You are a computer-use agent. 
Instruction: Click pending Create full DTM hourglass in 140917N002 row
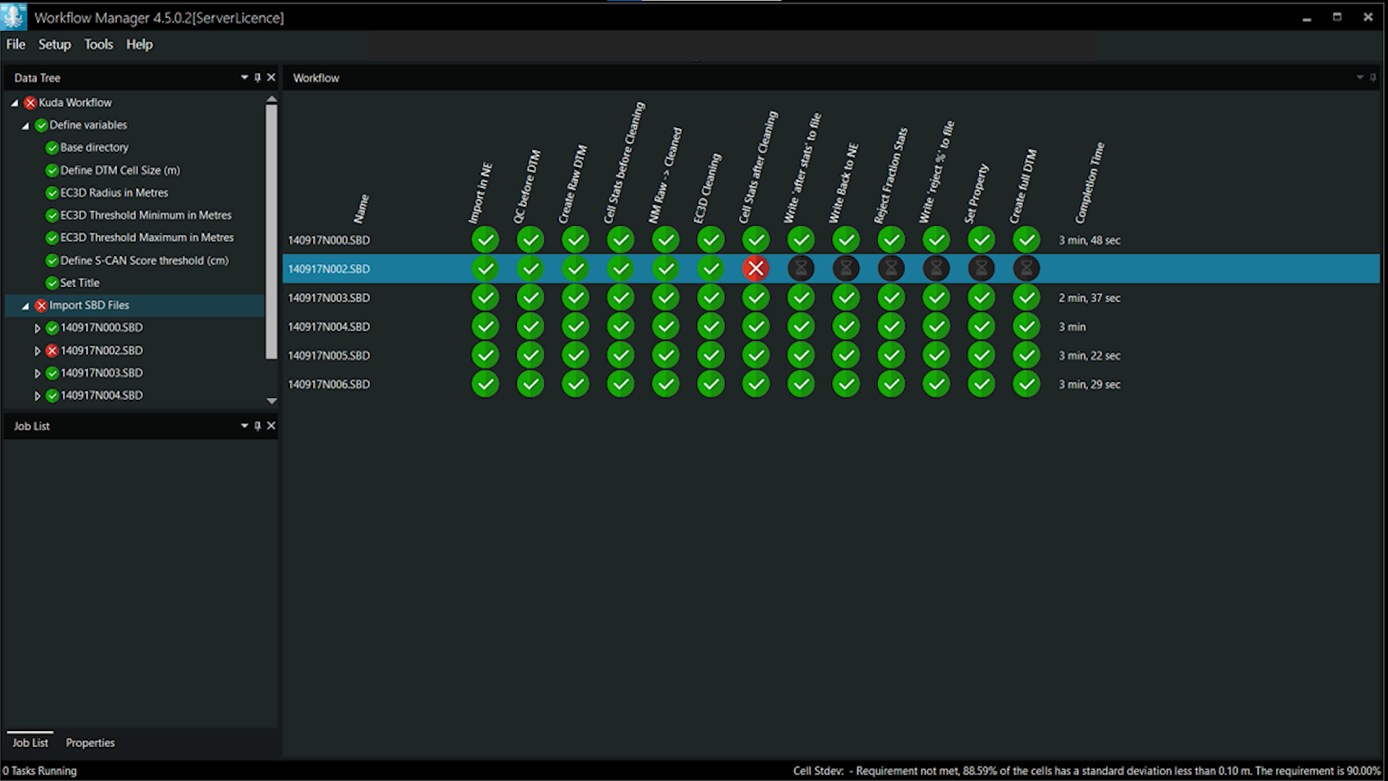(x=1027, y=269)
